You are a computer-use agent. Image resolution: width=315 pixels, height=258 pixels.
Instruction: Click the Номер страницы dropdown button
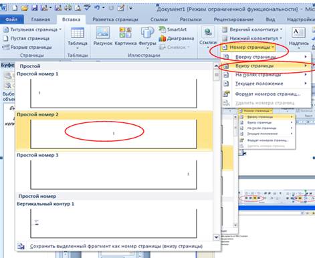tap(248, 47)
